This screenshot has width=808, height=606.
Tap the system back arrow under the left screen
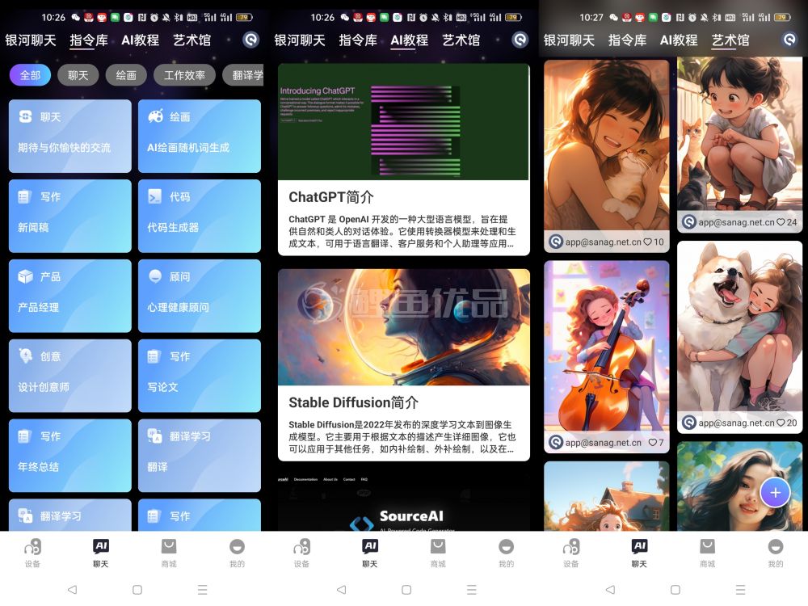pos(72,589)
